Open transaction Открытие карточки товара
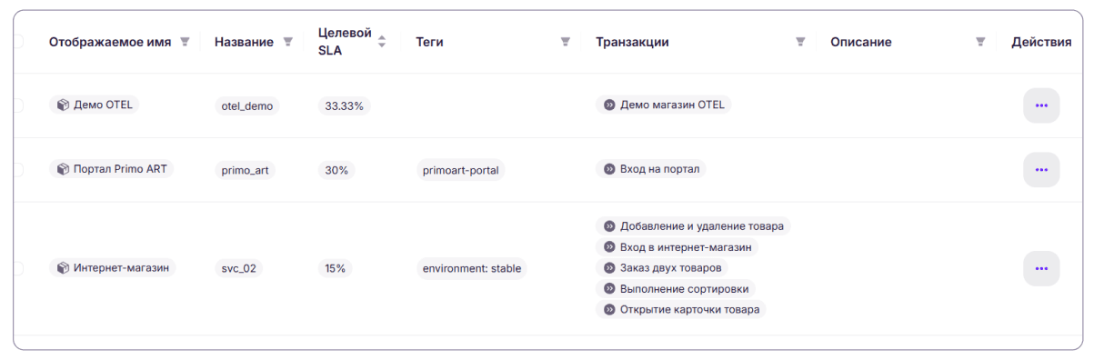The width and height of the screenshot is (1094, 360). (x=681, y=309)
